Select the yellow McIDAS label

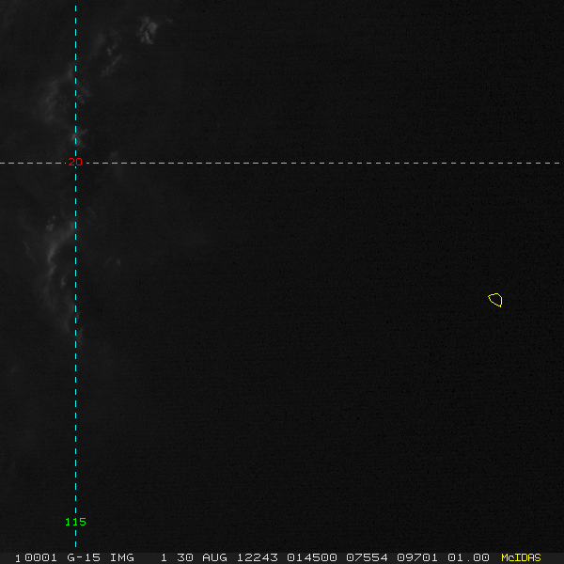521,557
